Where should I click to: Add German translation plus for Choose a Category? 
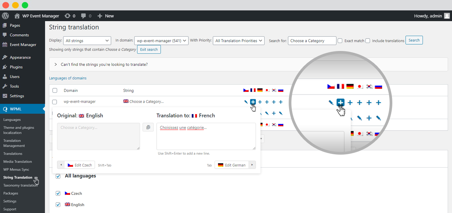pyautogui.click(x=260, y=102)
